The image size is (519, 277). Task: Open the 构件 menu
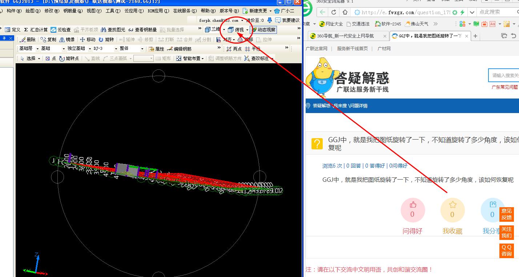coord(14,11)
